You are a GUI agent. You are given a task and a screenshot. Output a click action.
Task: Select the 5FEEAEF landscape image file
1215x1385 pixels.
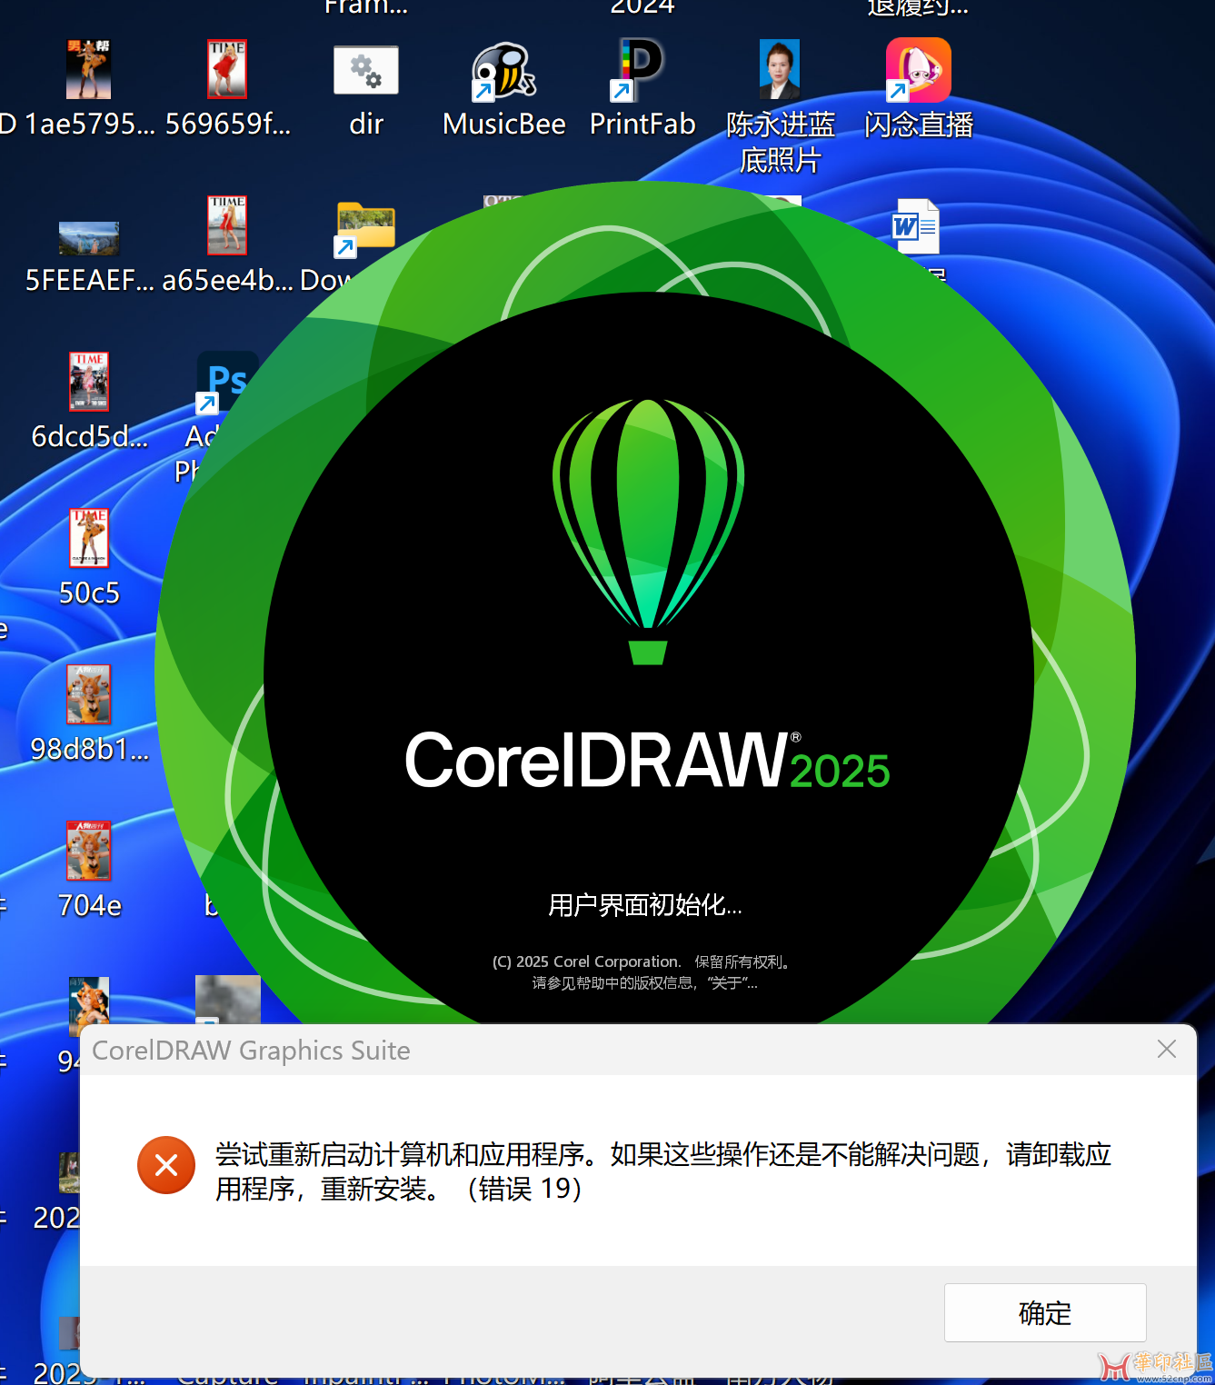click(x=89, y=238)
